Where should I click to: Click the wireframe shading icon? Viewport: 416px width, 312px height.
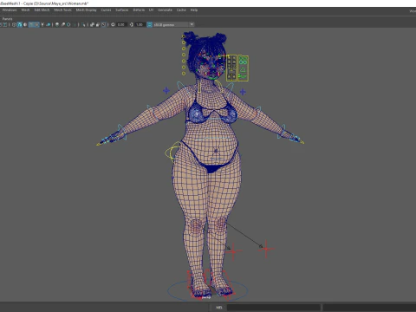pyautogui.click(x=14, y=25)
